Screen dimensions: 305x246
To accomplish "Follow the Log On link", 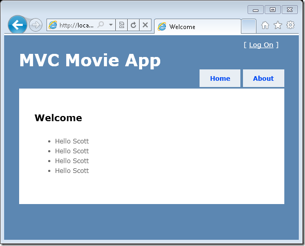I will (x=261, y=45).
